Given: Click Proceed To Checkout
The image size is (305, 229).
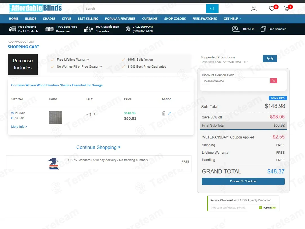Looking at the screenshot, I should coord(243,181).
